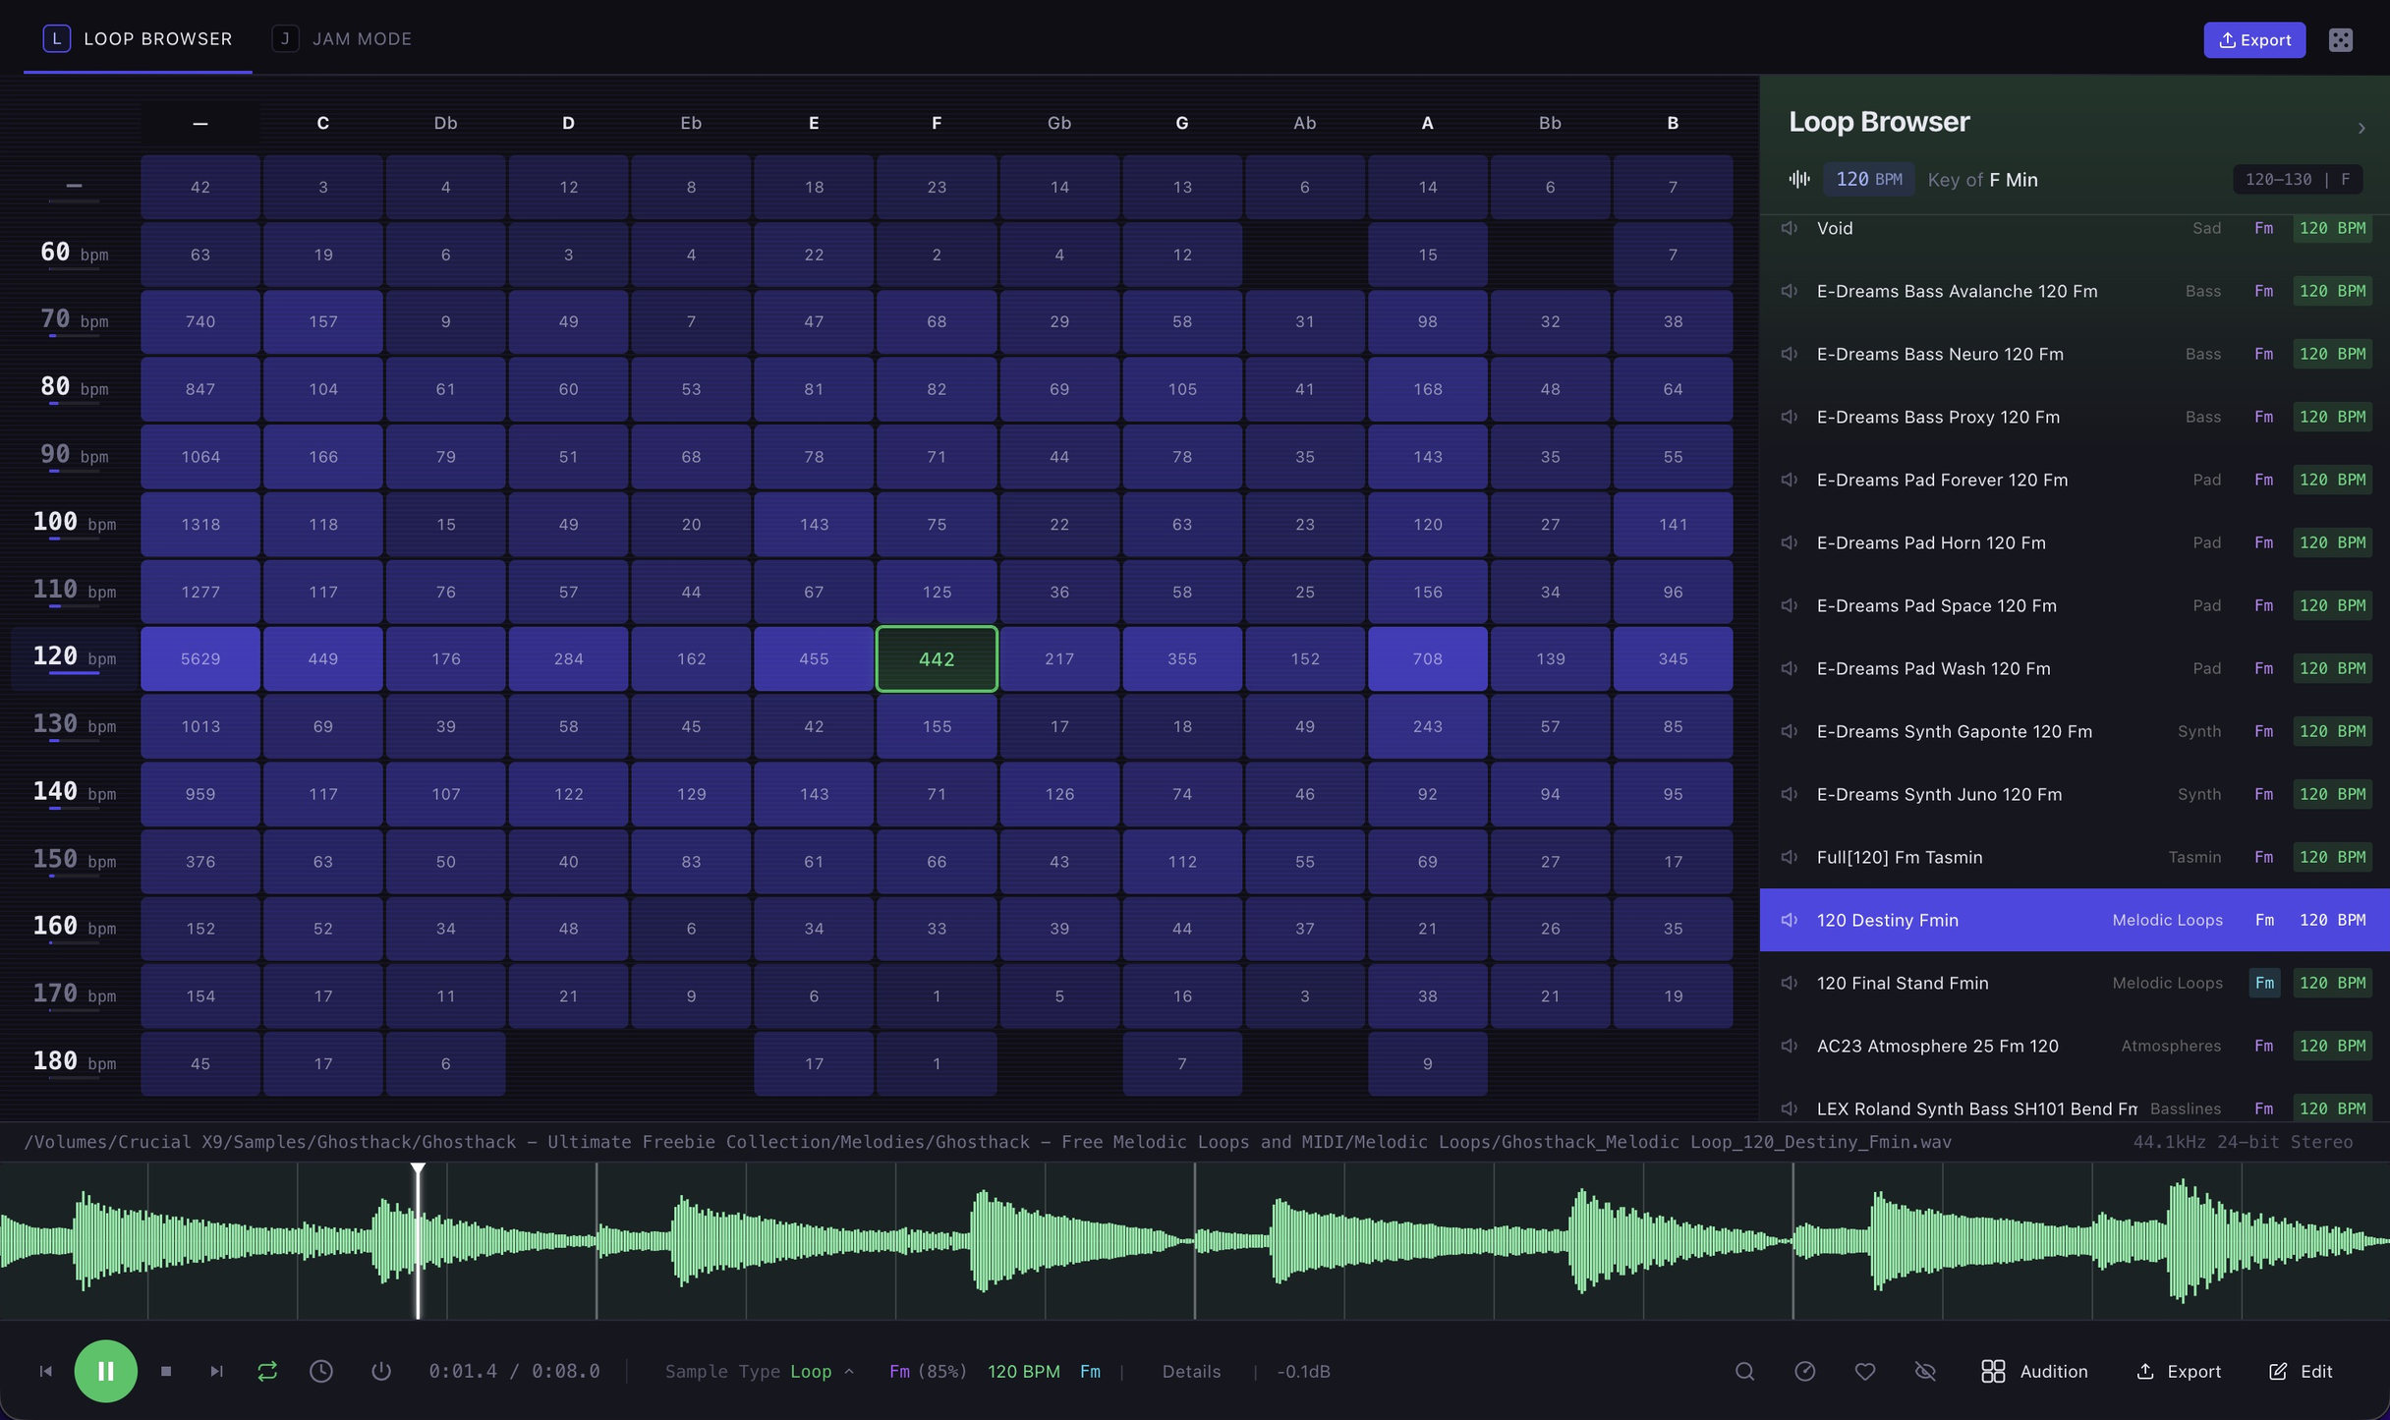Favorite the loop with the heart icon
The width and height of the screenshot is (2390, 1420).
coord(1864,1371)
